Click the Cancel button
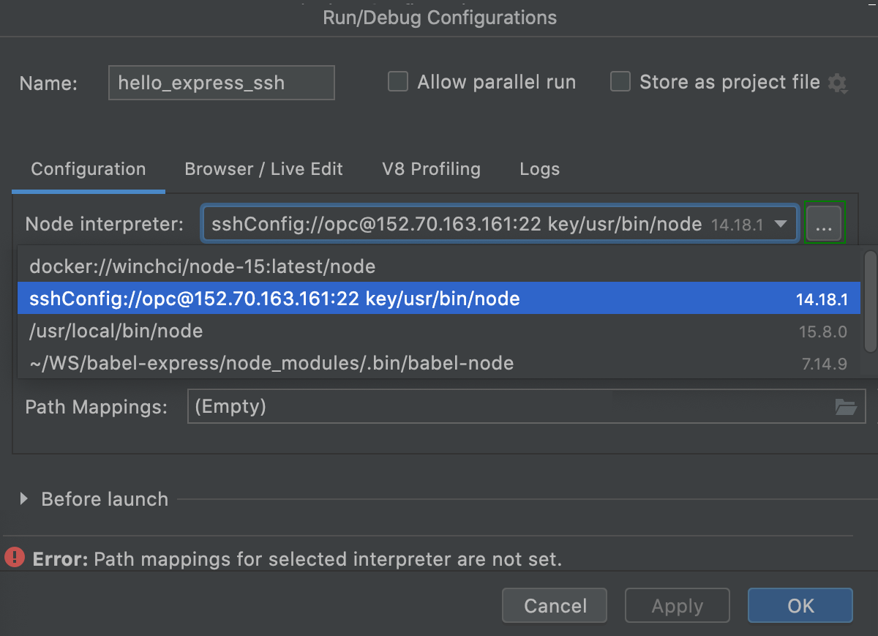This screenshot has height=636, width=878. 554,605
